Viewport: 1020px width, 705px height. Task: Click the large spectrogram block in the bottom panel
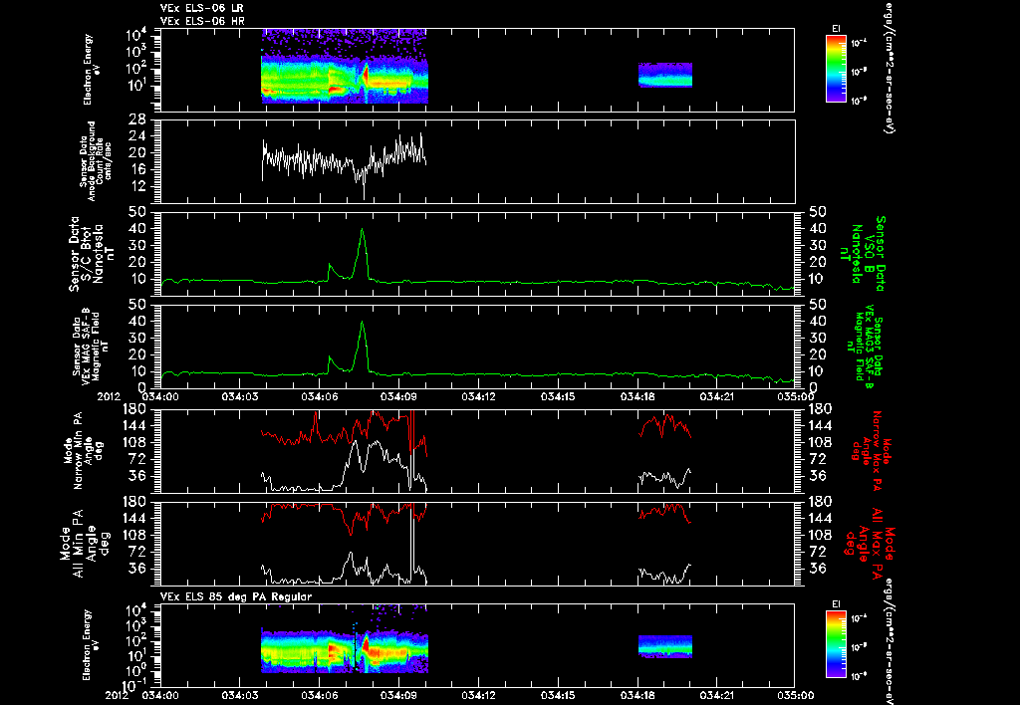(344, 650)
